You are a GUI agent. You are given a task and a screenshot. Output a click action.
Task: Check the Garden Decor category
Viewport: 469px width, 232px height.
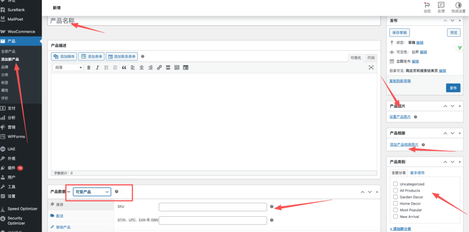tap(396, 197)
